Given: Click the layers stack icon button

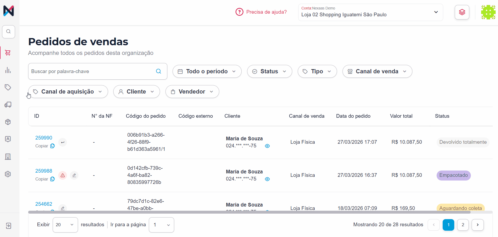Looking at the screenshot, I should coord(462,12).
